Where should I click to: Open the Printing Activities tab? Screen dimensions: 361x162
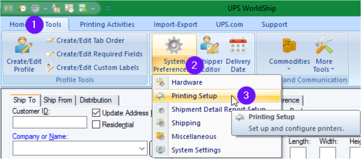(107, 24)
